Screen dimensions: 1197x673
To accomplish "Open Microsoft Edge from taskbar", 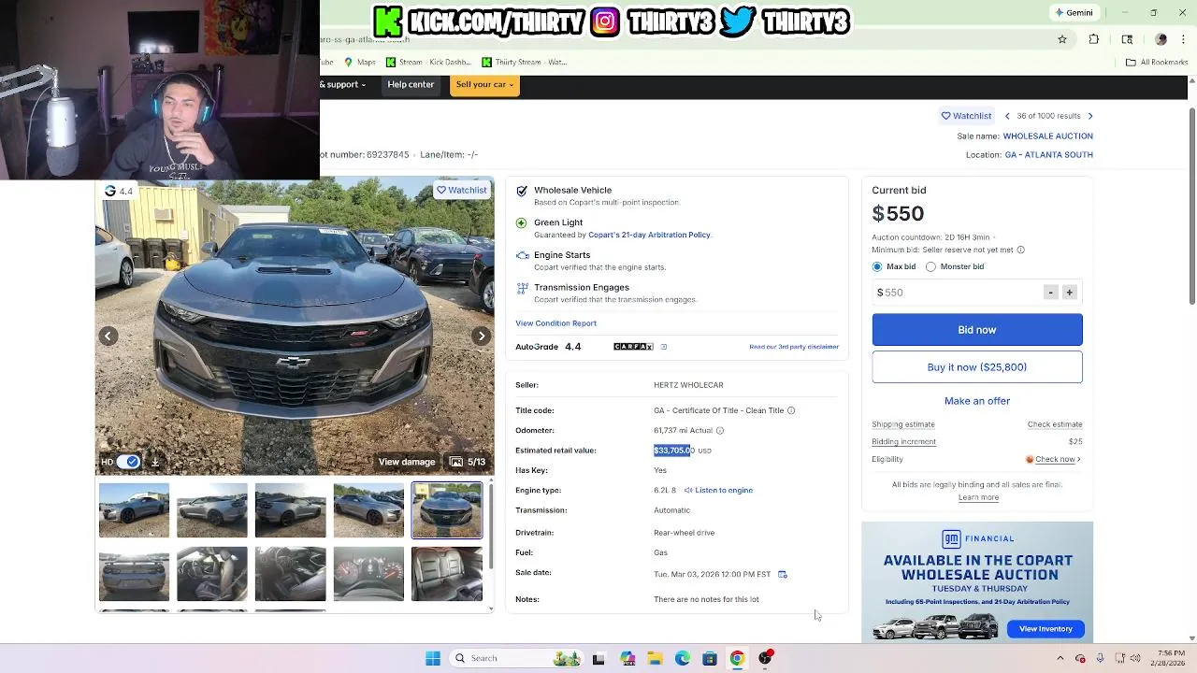I will (x=683, y=658).
